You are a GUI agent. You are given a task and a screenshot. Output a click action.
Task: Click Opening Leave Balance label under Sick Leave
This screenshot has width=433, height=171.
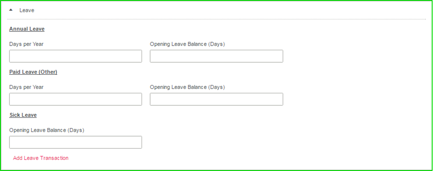click(46, 130)
